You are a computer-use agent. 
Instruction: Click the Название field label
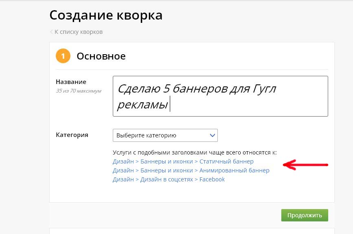tap(71, 82)
